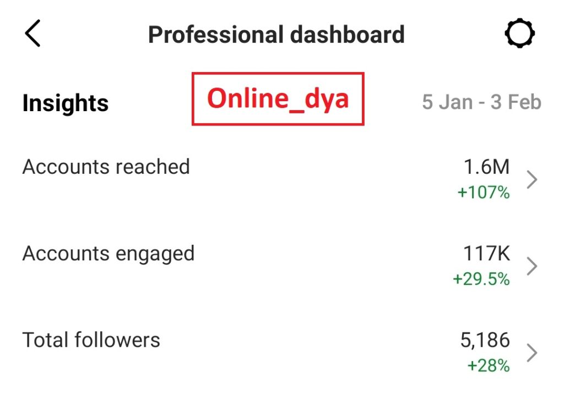Tap the 1.6M reached value

(486, 167)
